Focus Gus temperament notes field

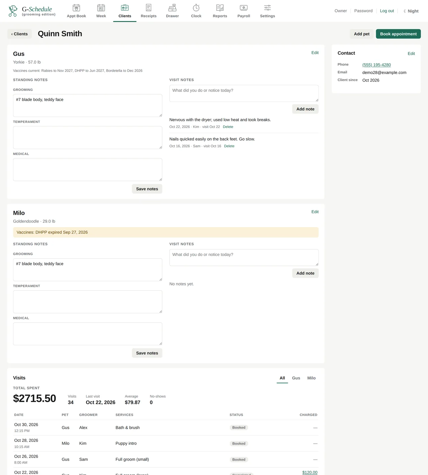click(88, 138)
